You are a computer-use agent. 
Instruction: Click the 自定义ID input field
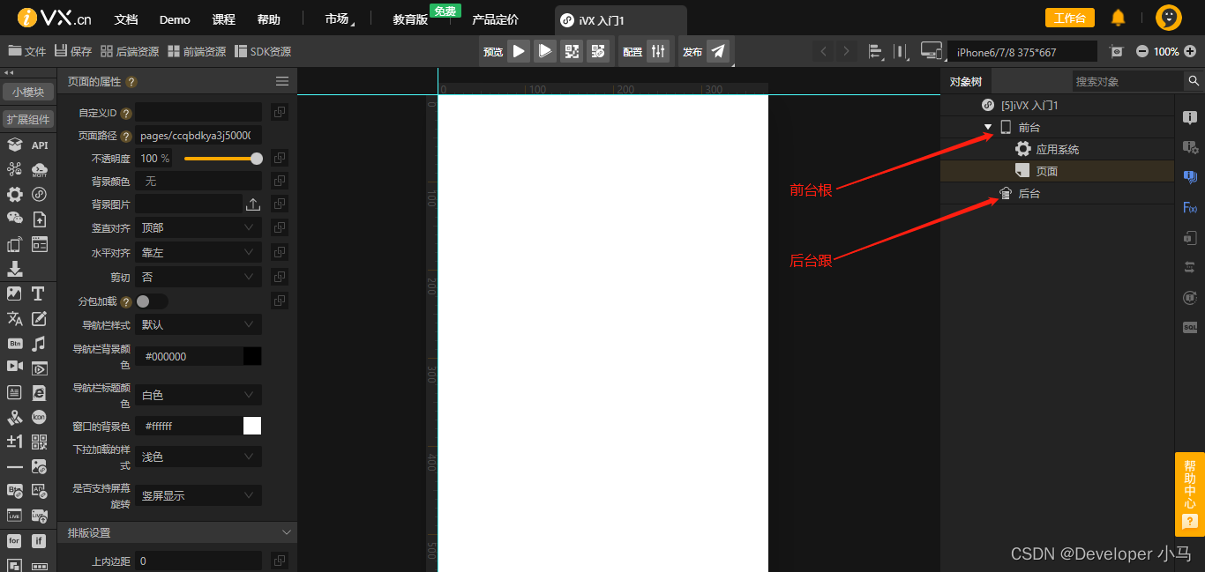198,112
